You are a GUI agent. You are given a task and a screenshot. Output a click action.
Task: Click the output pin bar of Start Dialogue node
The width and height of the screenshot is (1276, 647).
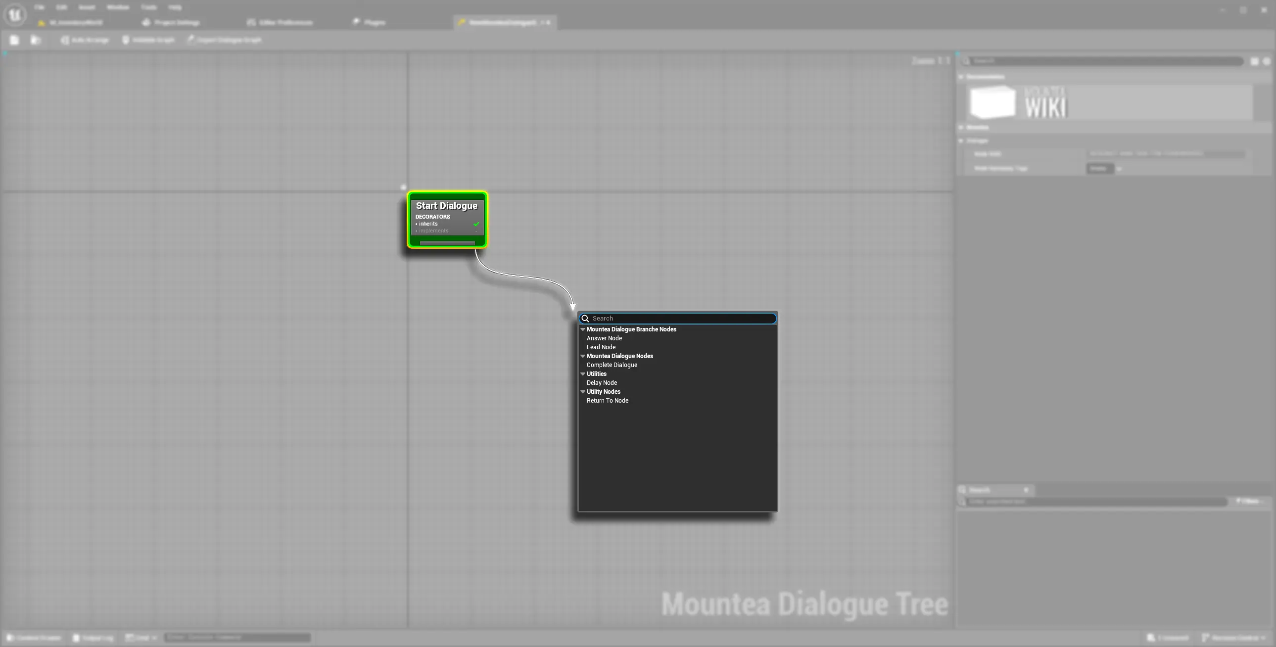coord(447,243)
